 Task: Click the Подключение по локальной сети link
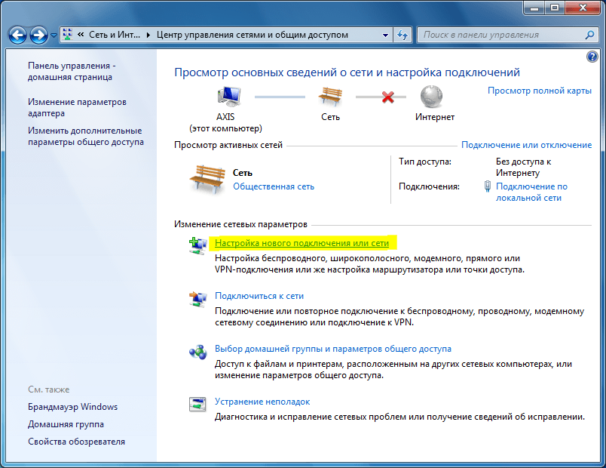click(x=531, y=192)
